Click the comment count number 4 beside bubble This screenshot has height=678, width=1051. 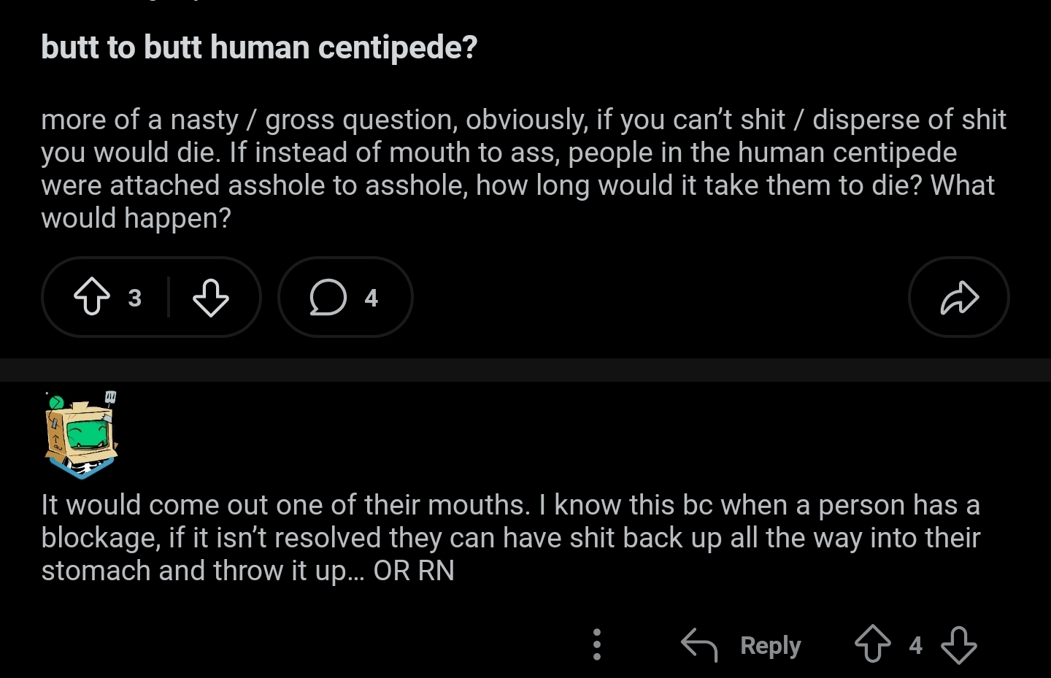[x=371, y=298]
